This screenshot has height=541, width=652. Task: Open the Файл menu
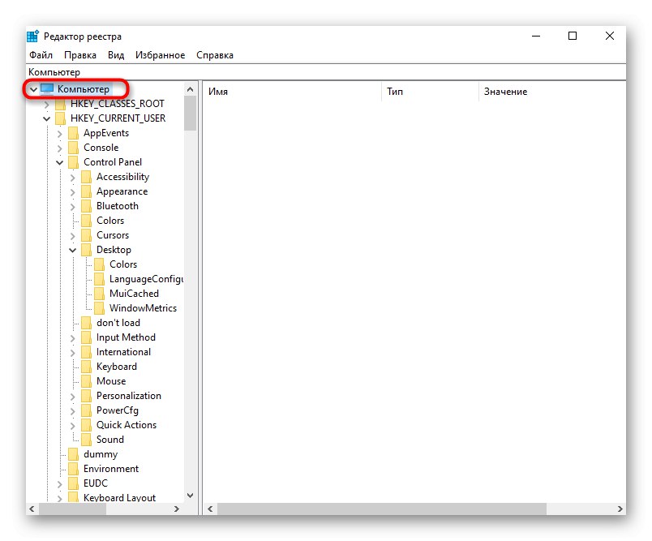[x=41, y=55]
